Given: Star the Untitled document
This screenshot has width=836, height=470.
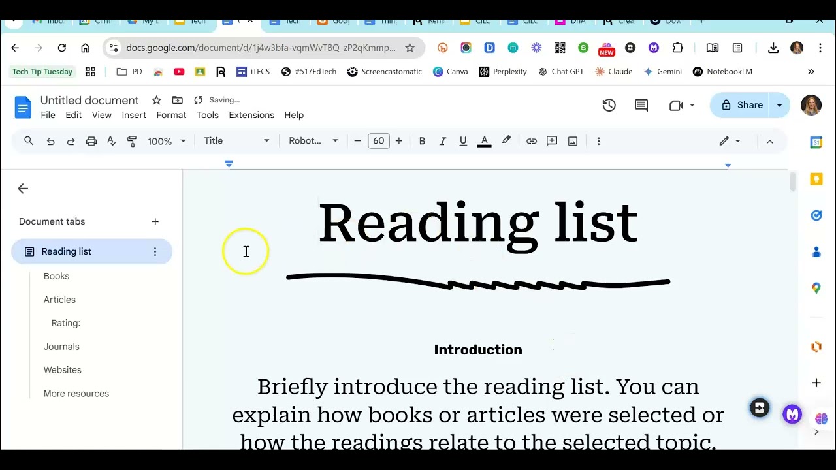Looking at the screenshot, I should pyautogui.click(x=157, y=100).
